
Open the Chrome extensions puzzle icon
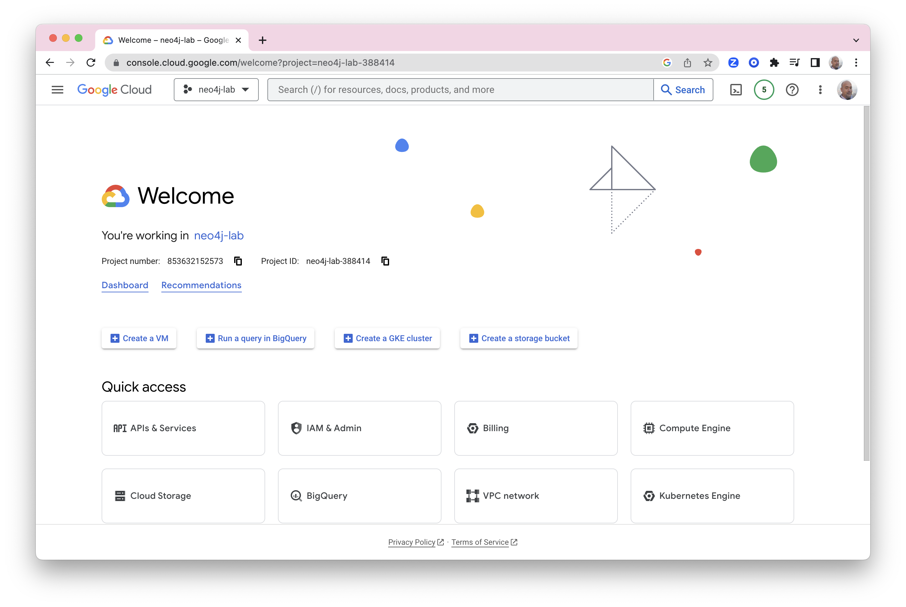click(x=774, y=63)
